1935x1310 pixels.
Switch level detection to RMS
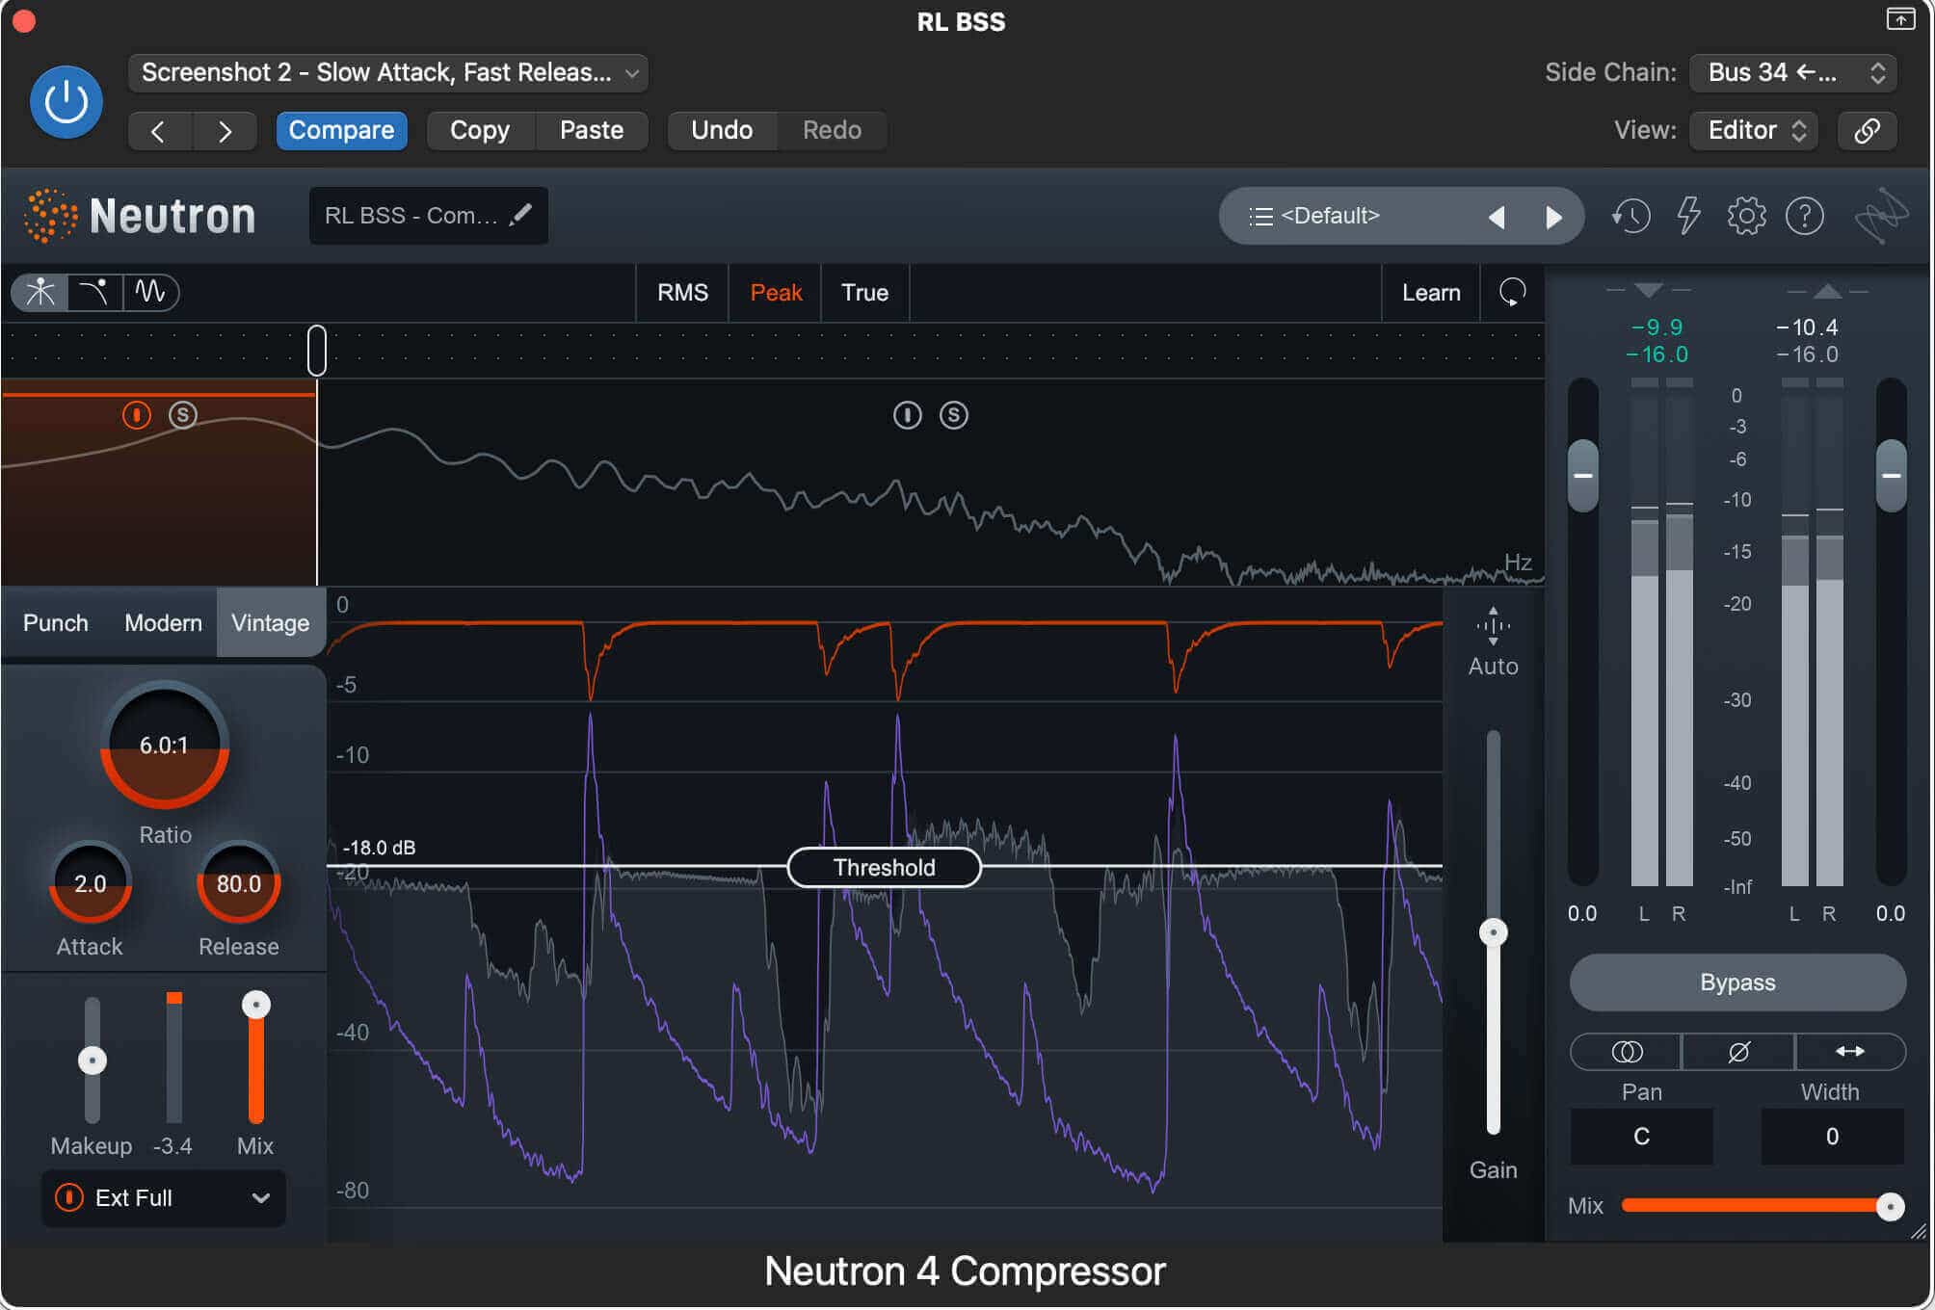click(682, 293)
